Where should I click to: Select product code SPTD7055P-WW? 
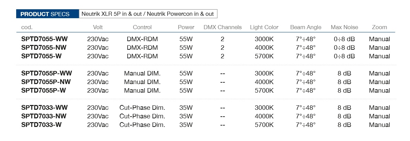pyautogui.click(x=46, y=73)
